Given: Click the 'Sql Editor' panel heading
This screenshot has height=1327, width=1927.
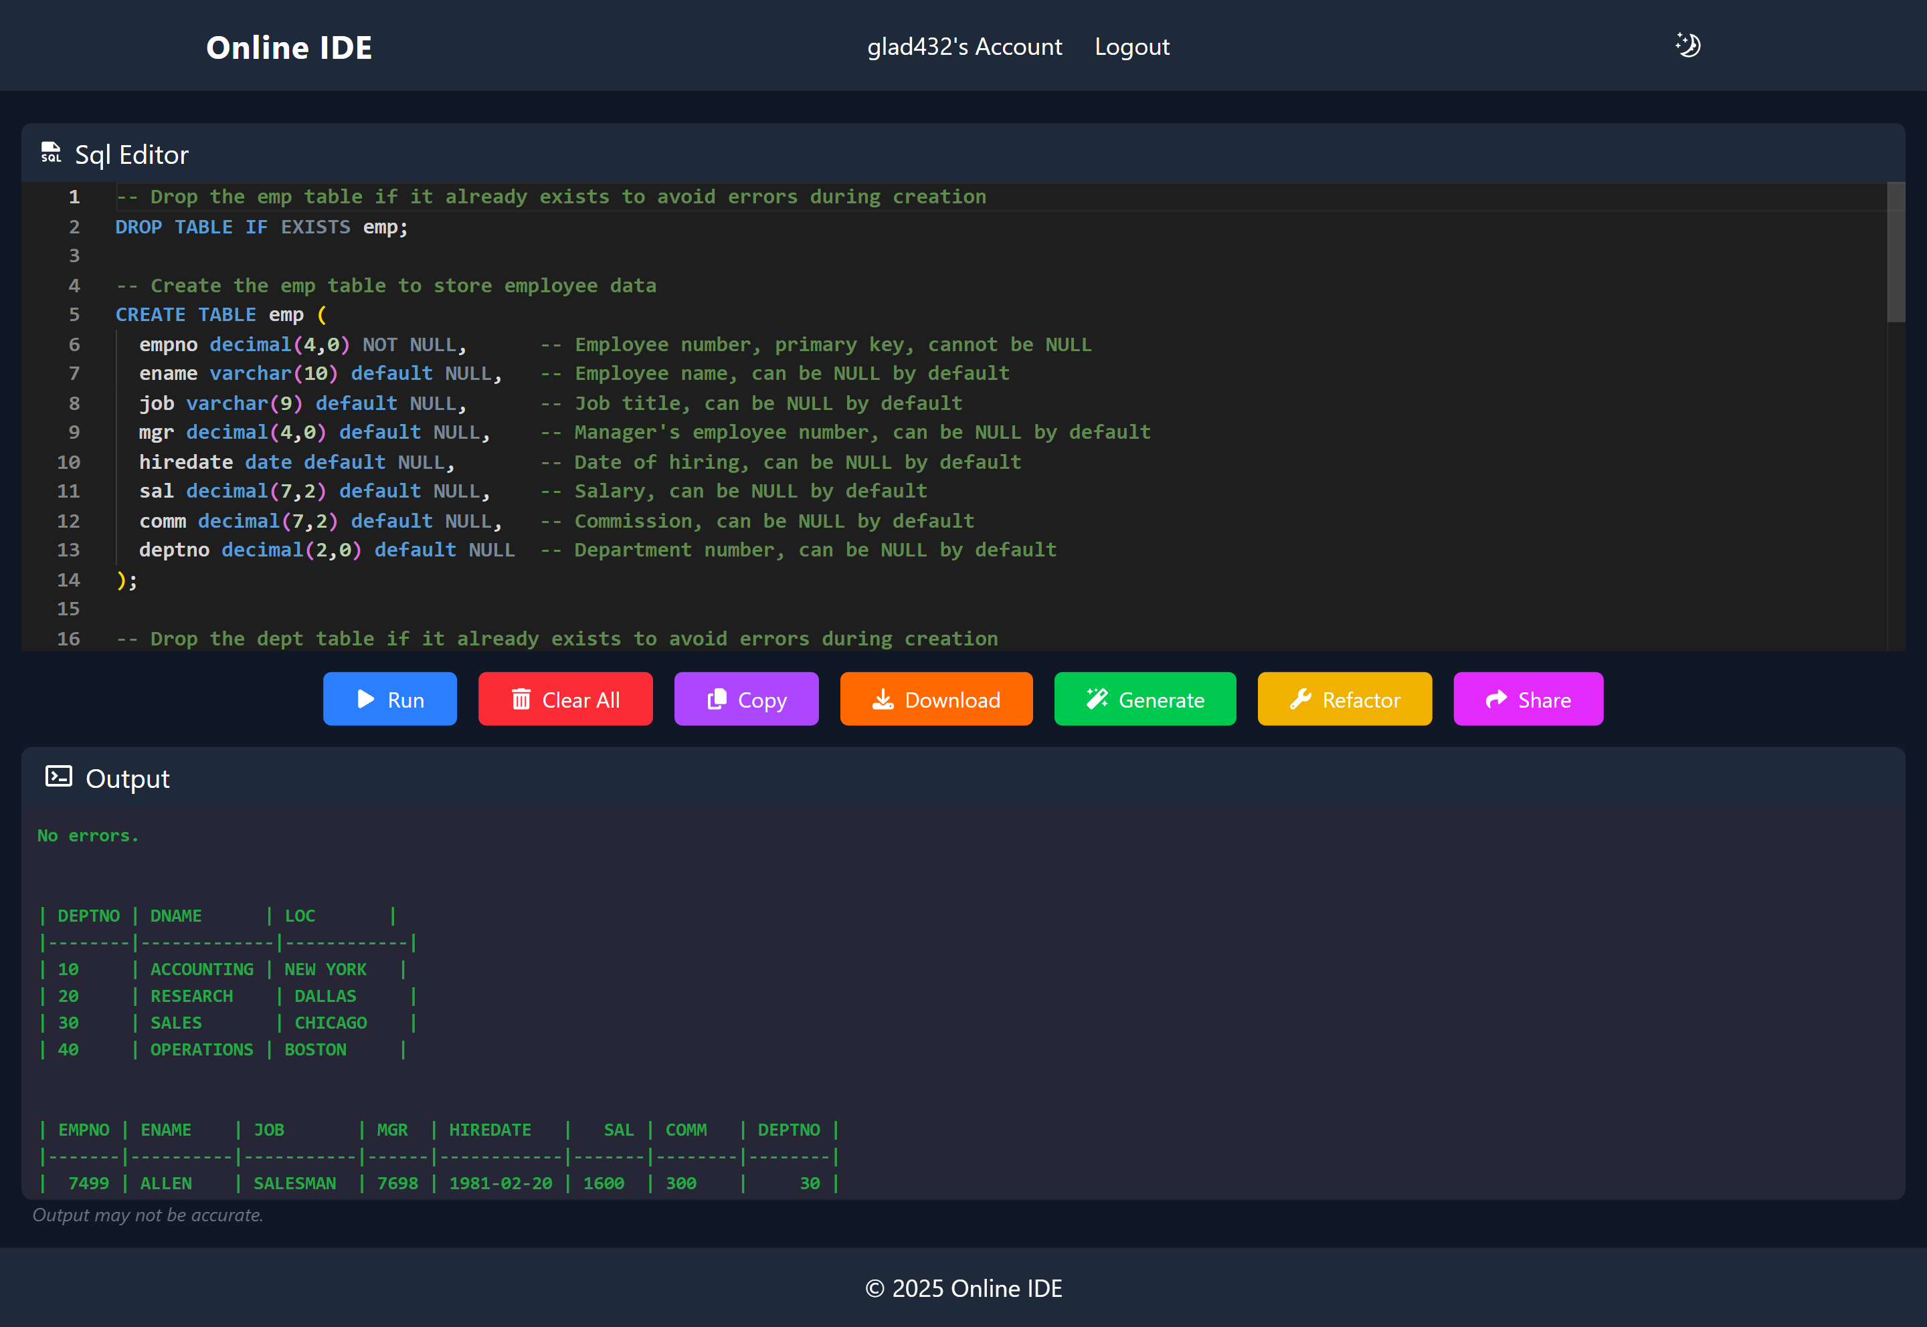Looking at the screenshot, I should click(131, 155).
